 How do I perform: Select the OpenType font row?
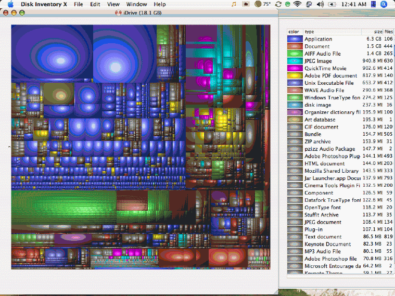[340, 207]
